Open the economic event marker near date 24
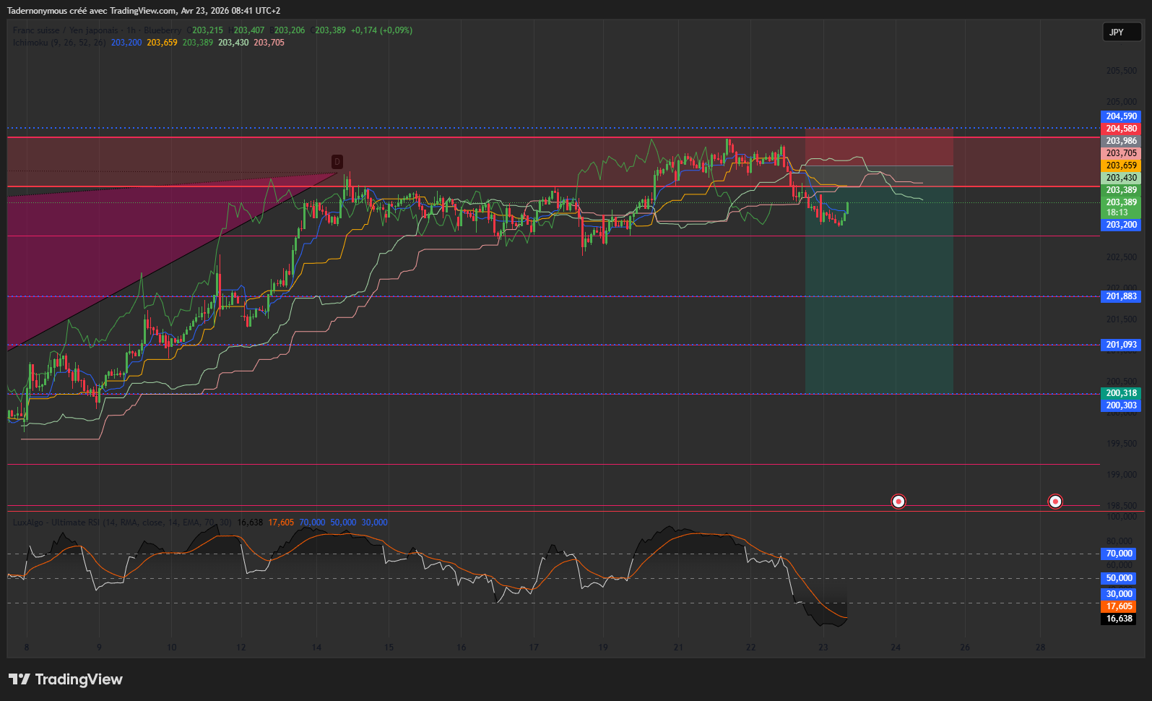The image size is (1152, 701). pos(898,501)
